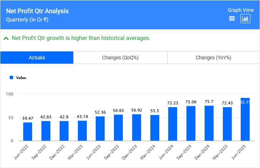
Task: Switch to table view icon
Action: point(232,19)
